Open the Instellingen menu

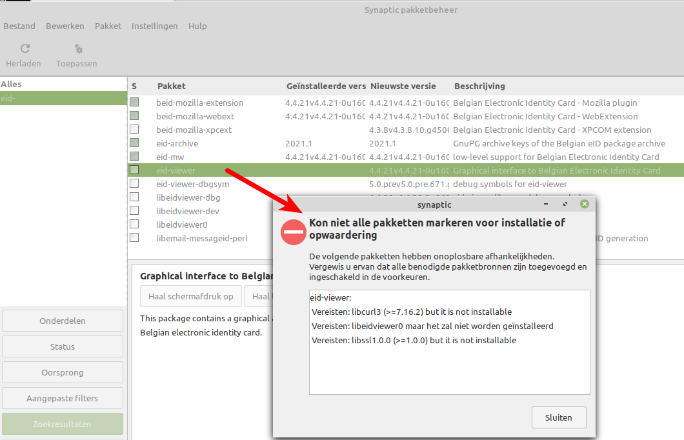154,26
